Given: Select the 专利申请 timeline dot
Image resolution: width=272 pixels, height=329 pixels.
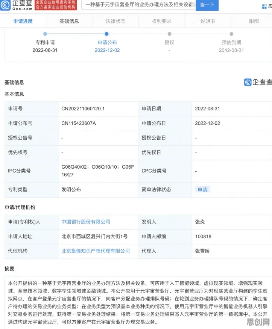Looking at the screenshot, I should [45, 34].
